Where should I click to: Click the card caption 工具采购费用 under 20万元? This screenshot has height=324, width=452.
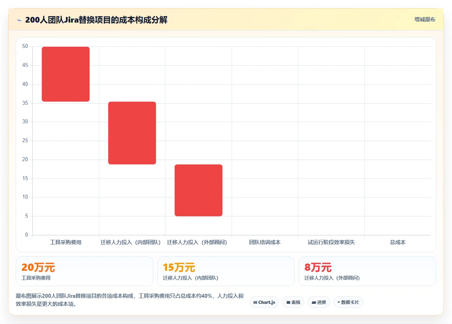[x=36, y=278]
